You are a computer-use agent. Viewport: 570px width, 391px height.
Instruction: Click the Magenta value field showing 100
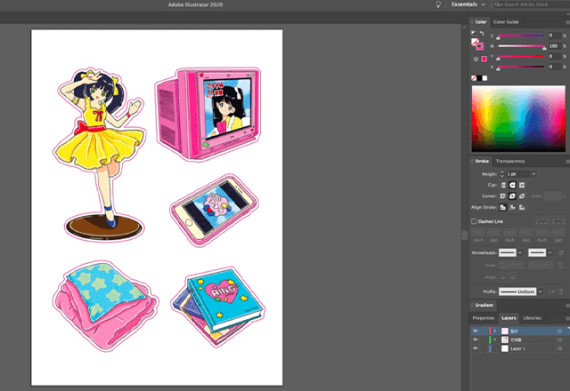555,46
